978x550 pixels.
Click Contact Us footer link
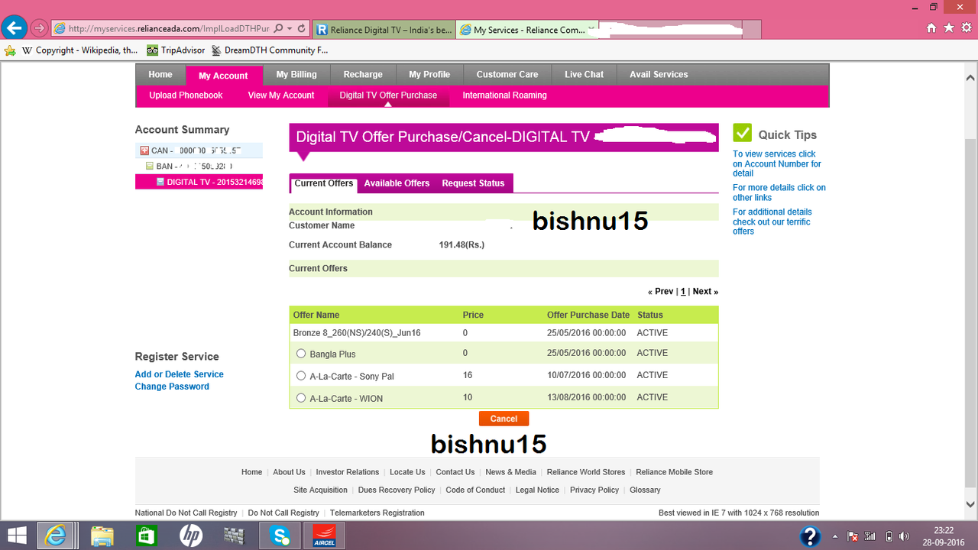click(x=455, y=472)
